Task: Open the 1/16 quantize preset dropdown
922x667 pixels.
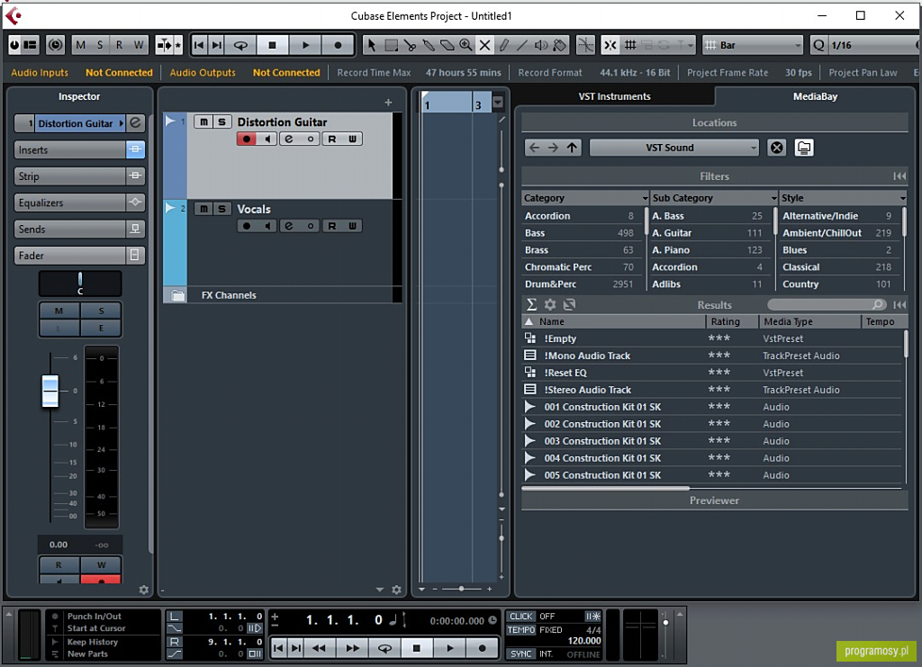Action: pos(873,45)
